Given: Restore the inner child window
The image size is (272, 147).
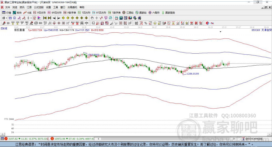Looking at the screenshot, I should [x=266, y=7].
